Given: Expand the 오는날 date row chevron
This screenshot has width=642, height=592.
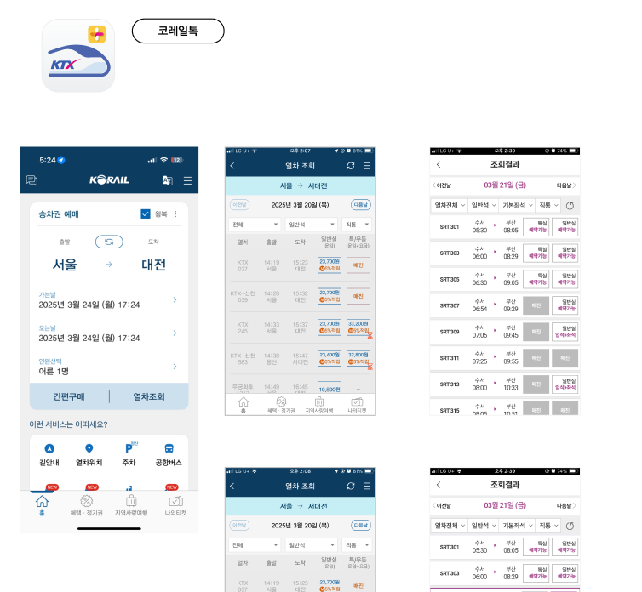Looking at the screenshot, I should (175, 333).
